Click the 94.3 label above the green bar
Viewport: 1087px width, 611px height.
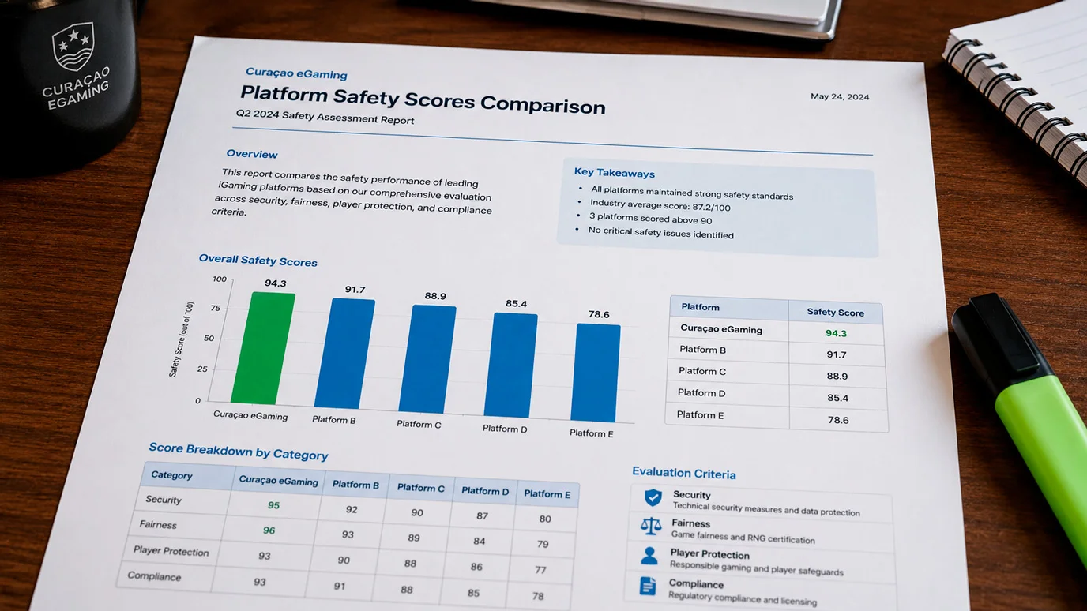[x=276, y=283]
